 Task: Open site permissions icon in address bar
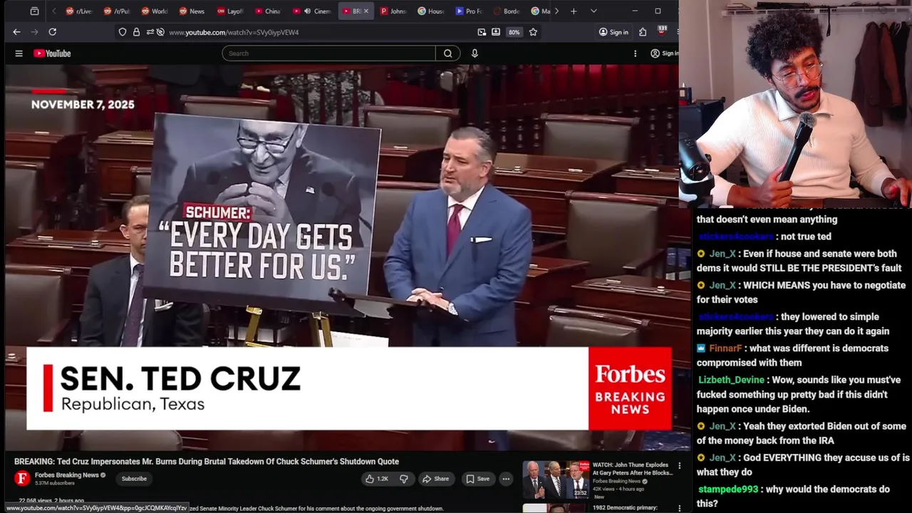(x=150, y=32)
